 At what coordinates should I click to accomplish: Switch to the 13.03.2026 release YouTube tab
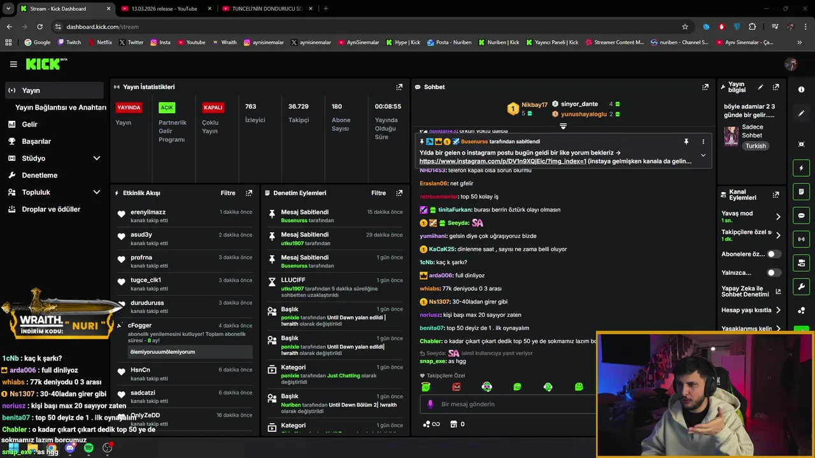click(166, 9)
